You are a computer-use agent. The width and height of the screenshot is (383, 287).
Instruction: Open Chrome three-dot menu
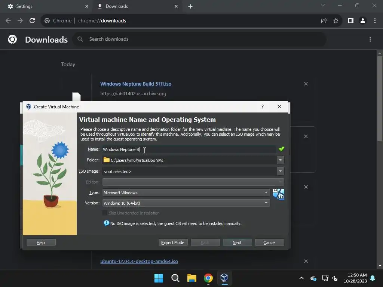point(375,21)
